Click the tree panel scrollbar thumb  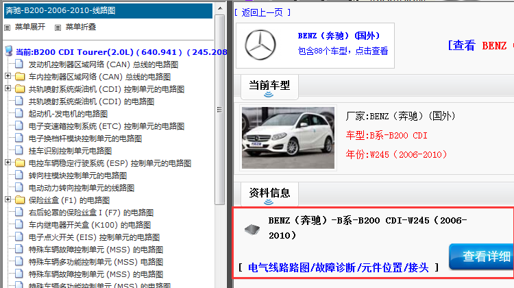(219, 110)
